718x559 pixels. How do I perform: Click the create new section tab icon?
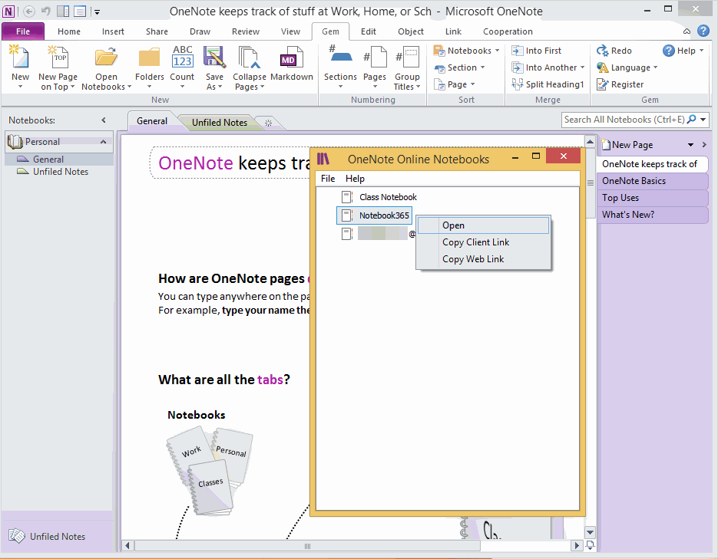pos(268,123)
